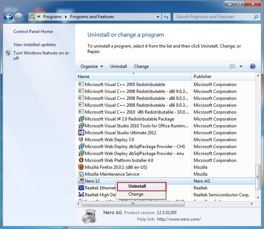Choose Change from the context menu
Screen dimensions: 264x229
pos(141,194)
